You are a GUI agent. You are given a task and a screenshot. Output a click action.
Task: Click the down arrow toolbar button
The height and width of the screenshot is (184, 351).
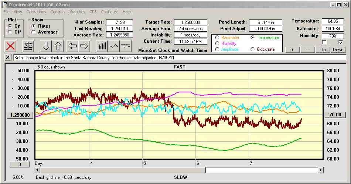pos(46,46)
